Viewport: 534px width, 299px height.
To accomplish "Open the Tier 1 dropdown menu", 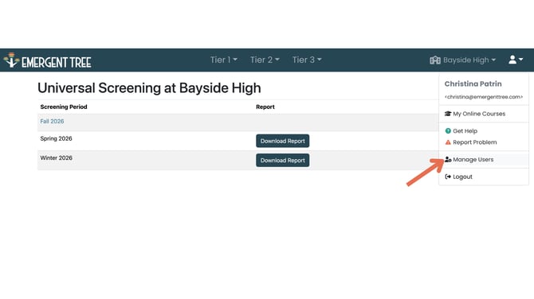I will coord(224,60).
